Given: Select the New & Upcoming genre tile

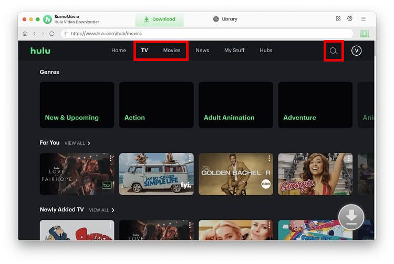Looking at the screenshot, I should 77,105.
